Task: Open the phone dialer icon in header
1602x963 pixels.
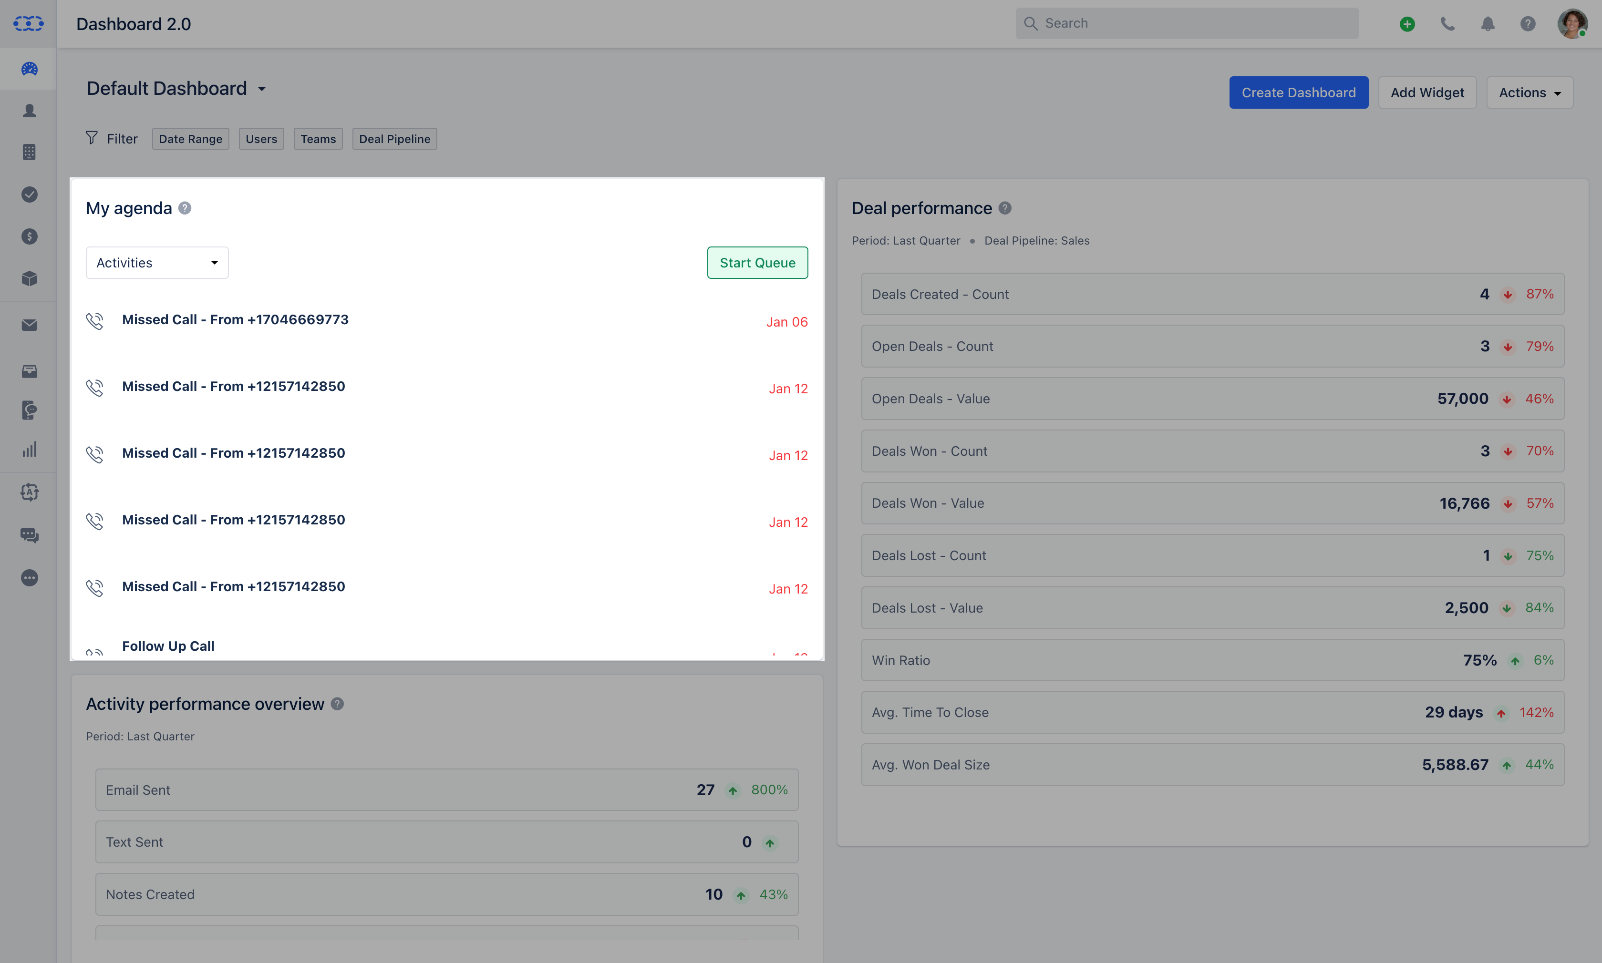Action: (1447, 24)
